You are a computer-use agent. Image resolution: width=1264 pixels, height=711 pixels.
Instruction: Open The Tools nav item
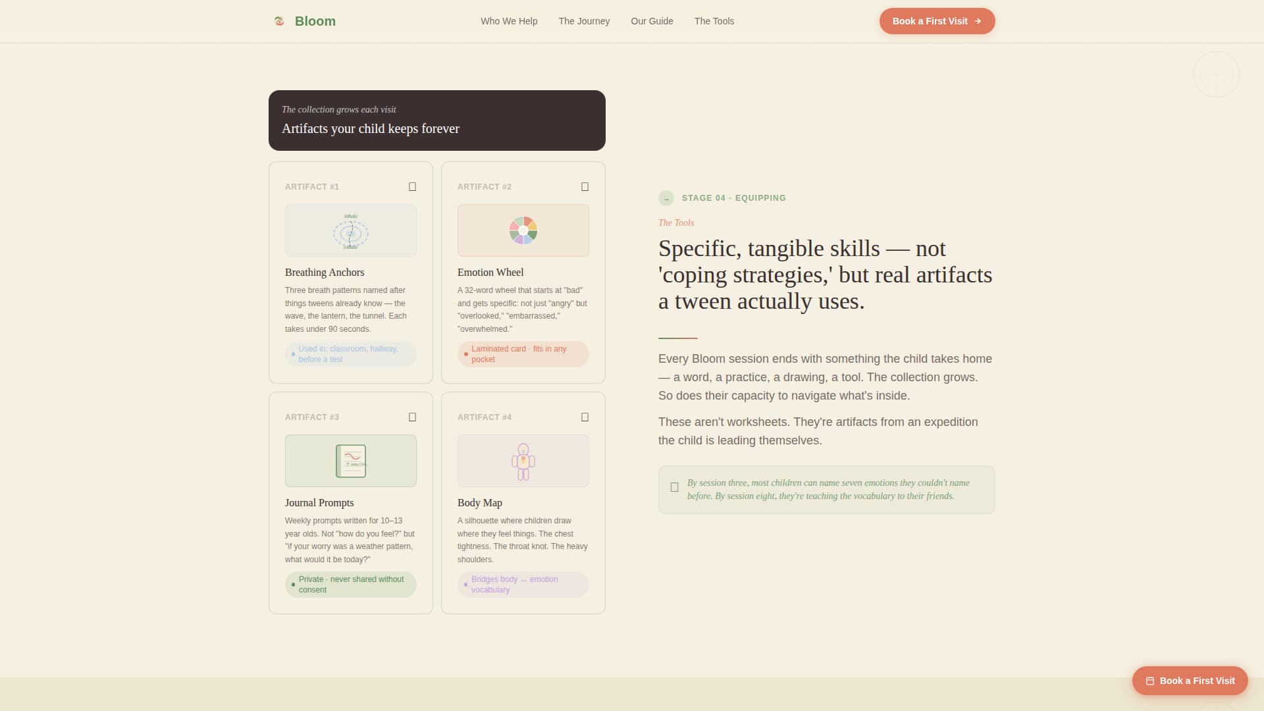tap(714, 21)
